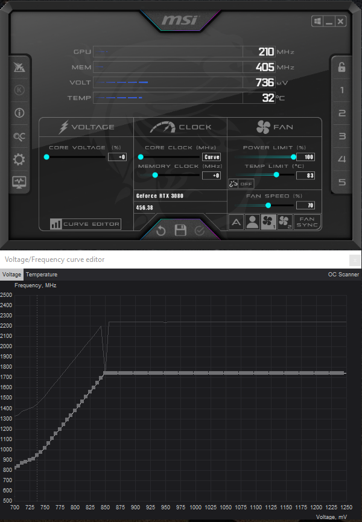Select profile slot 5
Viewport: 362px width, 522px height.
click(x=341, y=182)
